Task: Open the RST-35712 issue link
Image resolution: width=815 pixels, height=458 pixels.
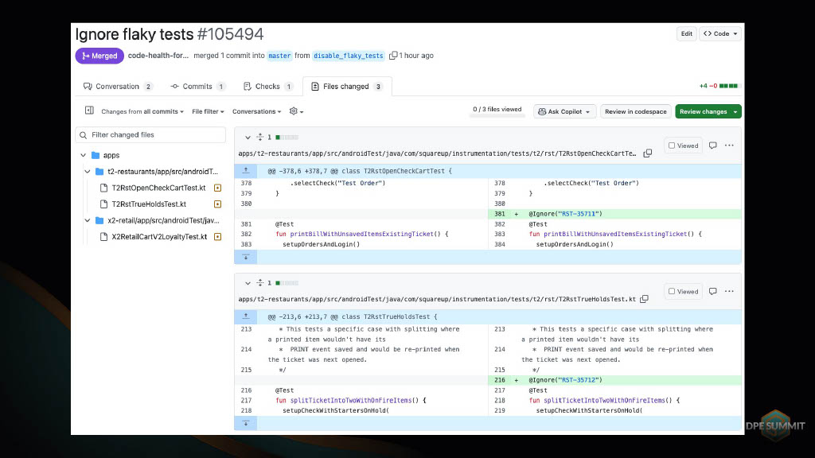Action: pos(579,380)
